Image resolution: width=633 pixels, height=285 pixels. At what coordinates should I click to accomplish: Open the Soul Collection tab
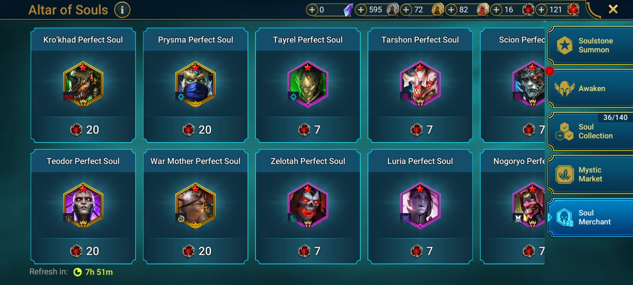click(x=590, y=131)
